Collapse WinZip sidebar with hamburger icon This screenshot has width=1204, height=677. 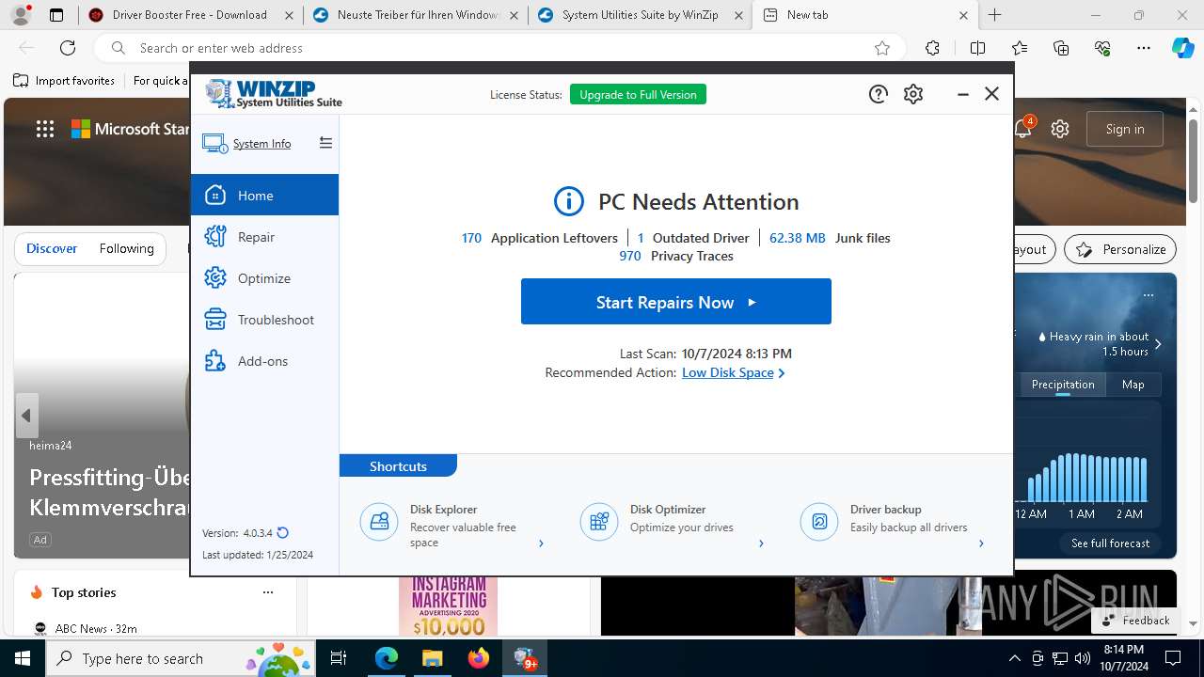pos(325,143)
